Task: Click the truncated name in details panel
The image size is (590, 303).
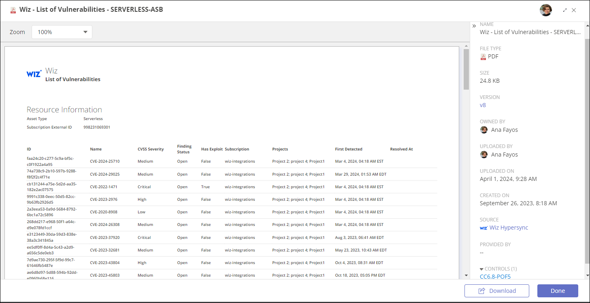Action: [x=530, y=32]
